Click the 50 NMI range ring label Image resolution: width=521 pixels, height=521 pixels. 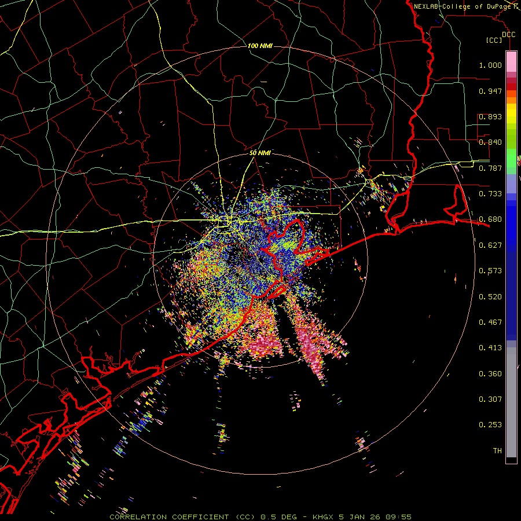(260, 153)
